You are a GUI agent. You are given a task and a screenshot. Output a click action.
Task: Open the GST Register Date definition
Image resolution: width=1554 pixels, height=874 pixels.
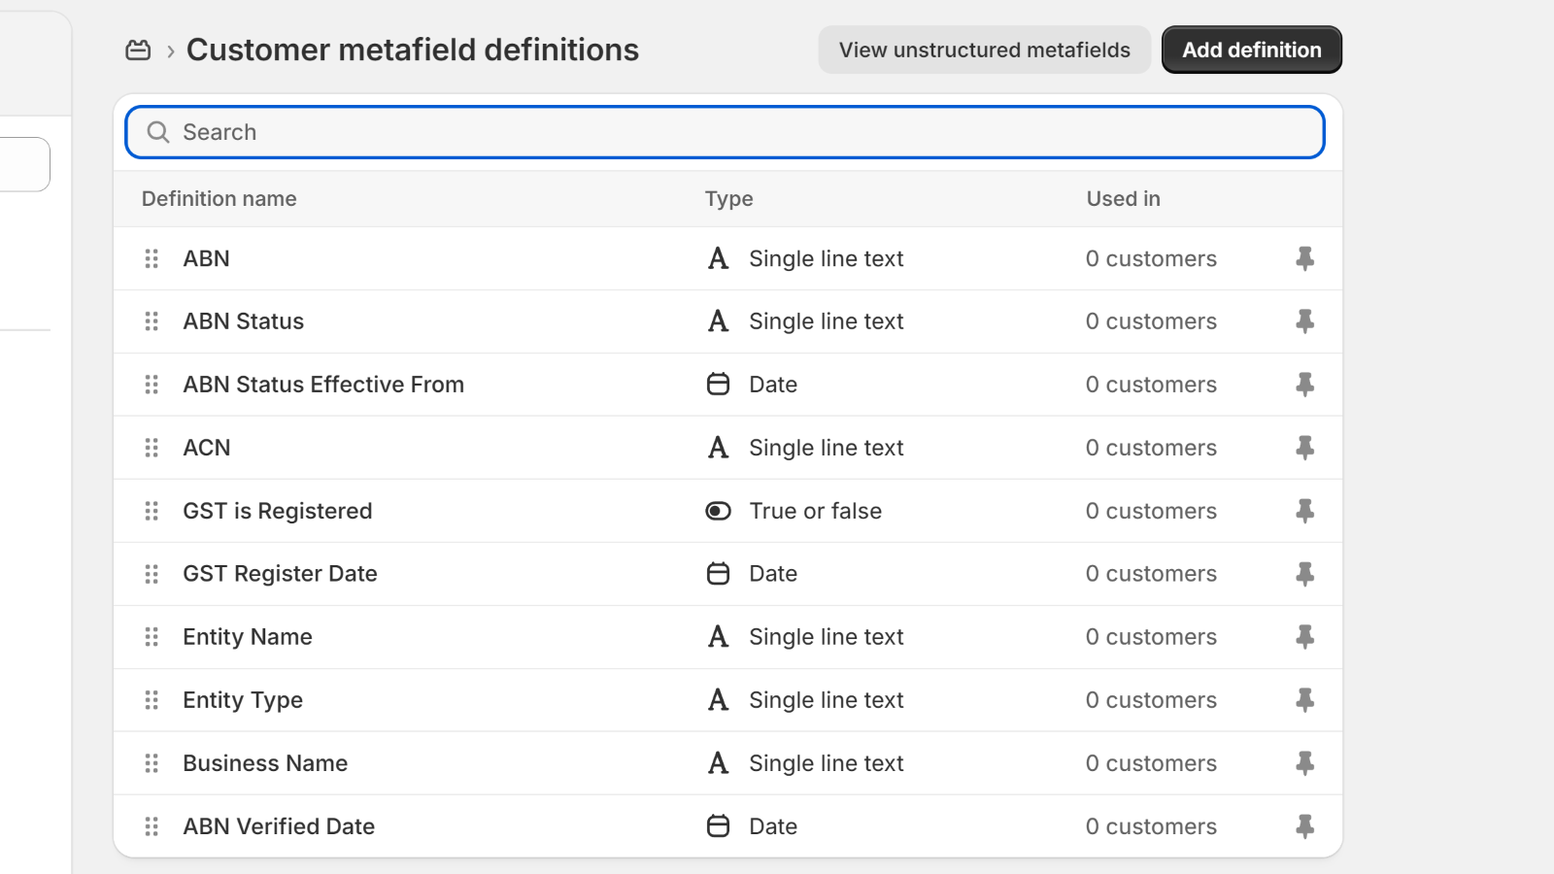click(x=280, y=574)
